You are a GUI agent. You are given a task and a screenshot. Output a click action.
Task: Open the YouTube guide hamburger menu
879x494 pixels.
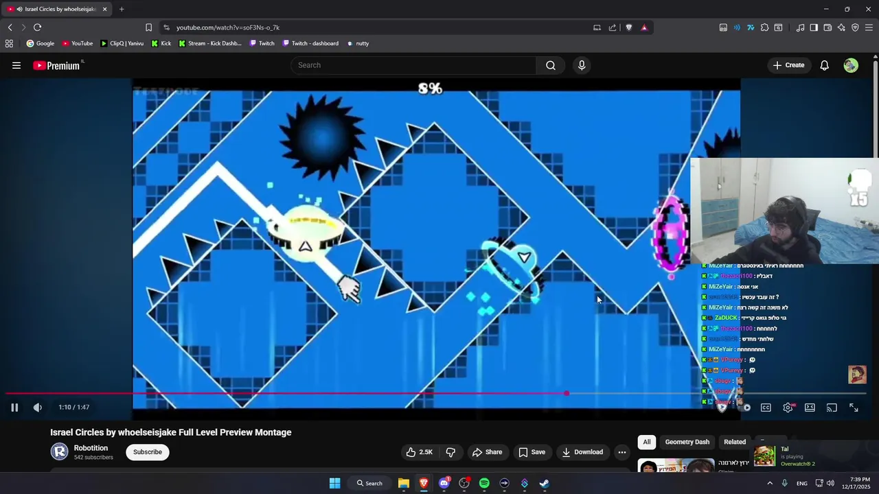16,65
